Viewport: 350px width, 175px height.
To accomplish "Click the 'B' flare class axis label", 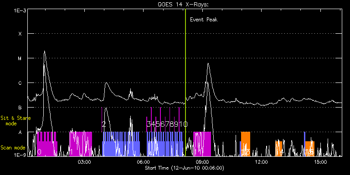I will (20, 108).
